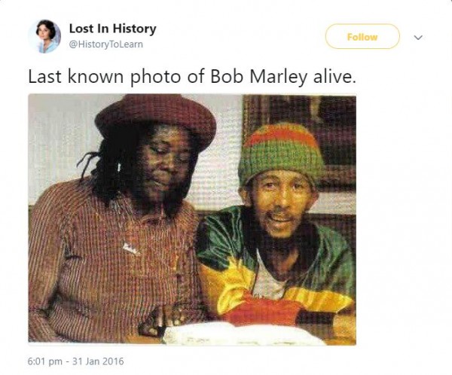452x375 pixels.
Task: Click the small pin on the checkered shirt
Action: tap(130, 248)
